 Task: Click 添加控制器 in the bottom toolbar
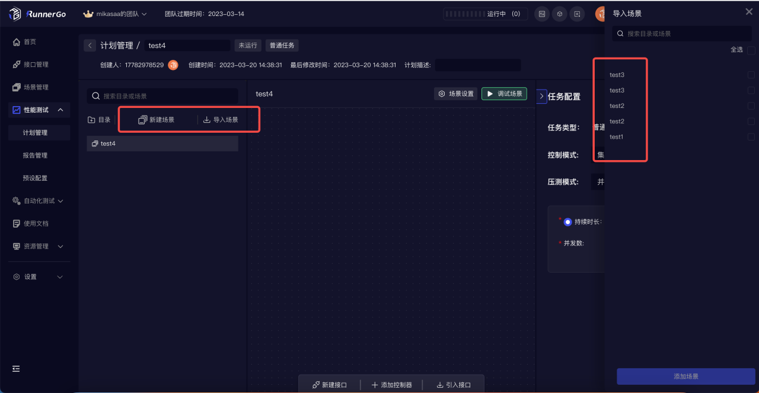(x=391, y=385)
